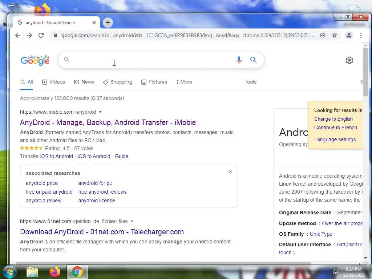Click the URL in the address bar
372x279 pixels.
[187, 35]
